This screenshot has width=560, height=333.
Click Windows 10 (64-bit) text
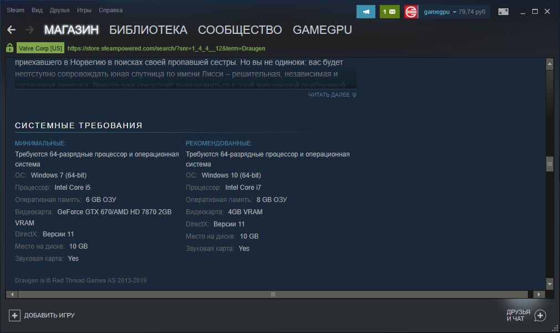coord(231,175)
